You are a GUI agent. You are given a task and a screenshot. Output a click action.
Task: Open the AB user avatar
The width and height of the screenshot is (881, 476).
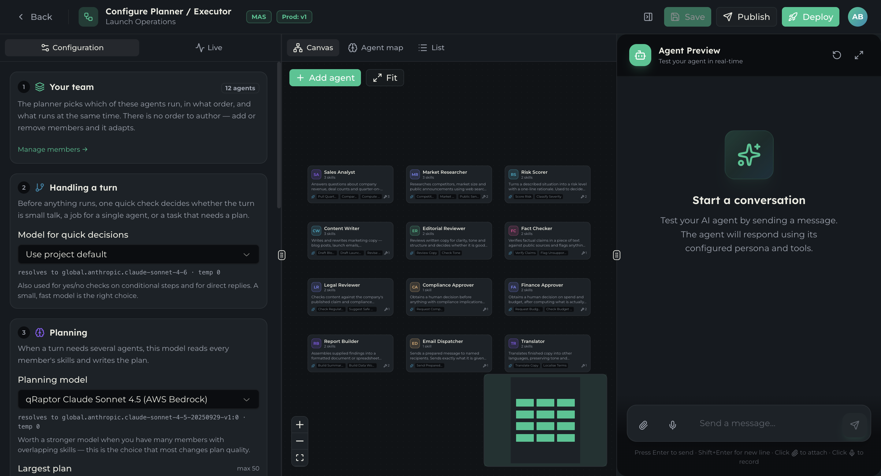pos(857,17)
